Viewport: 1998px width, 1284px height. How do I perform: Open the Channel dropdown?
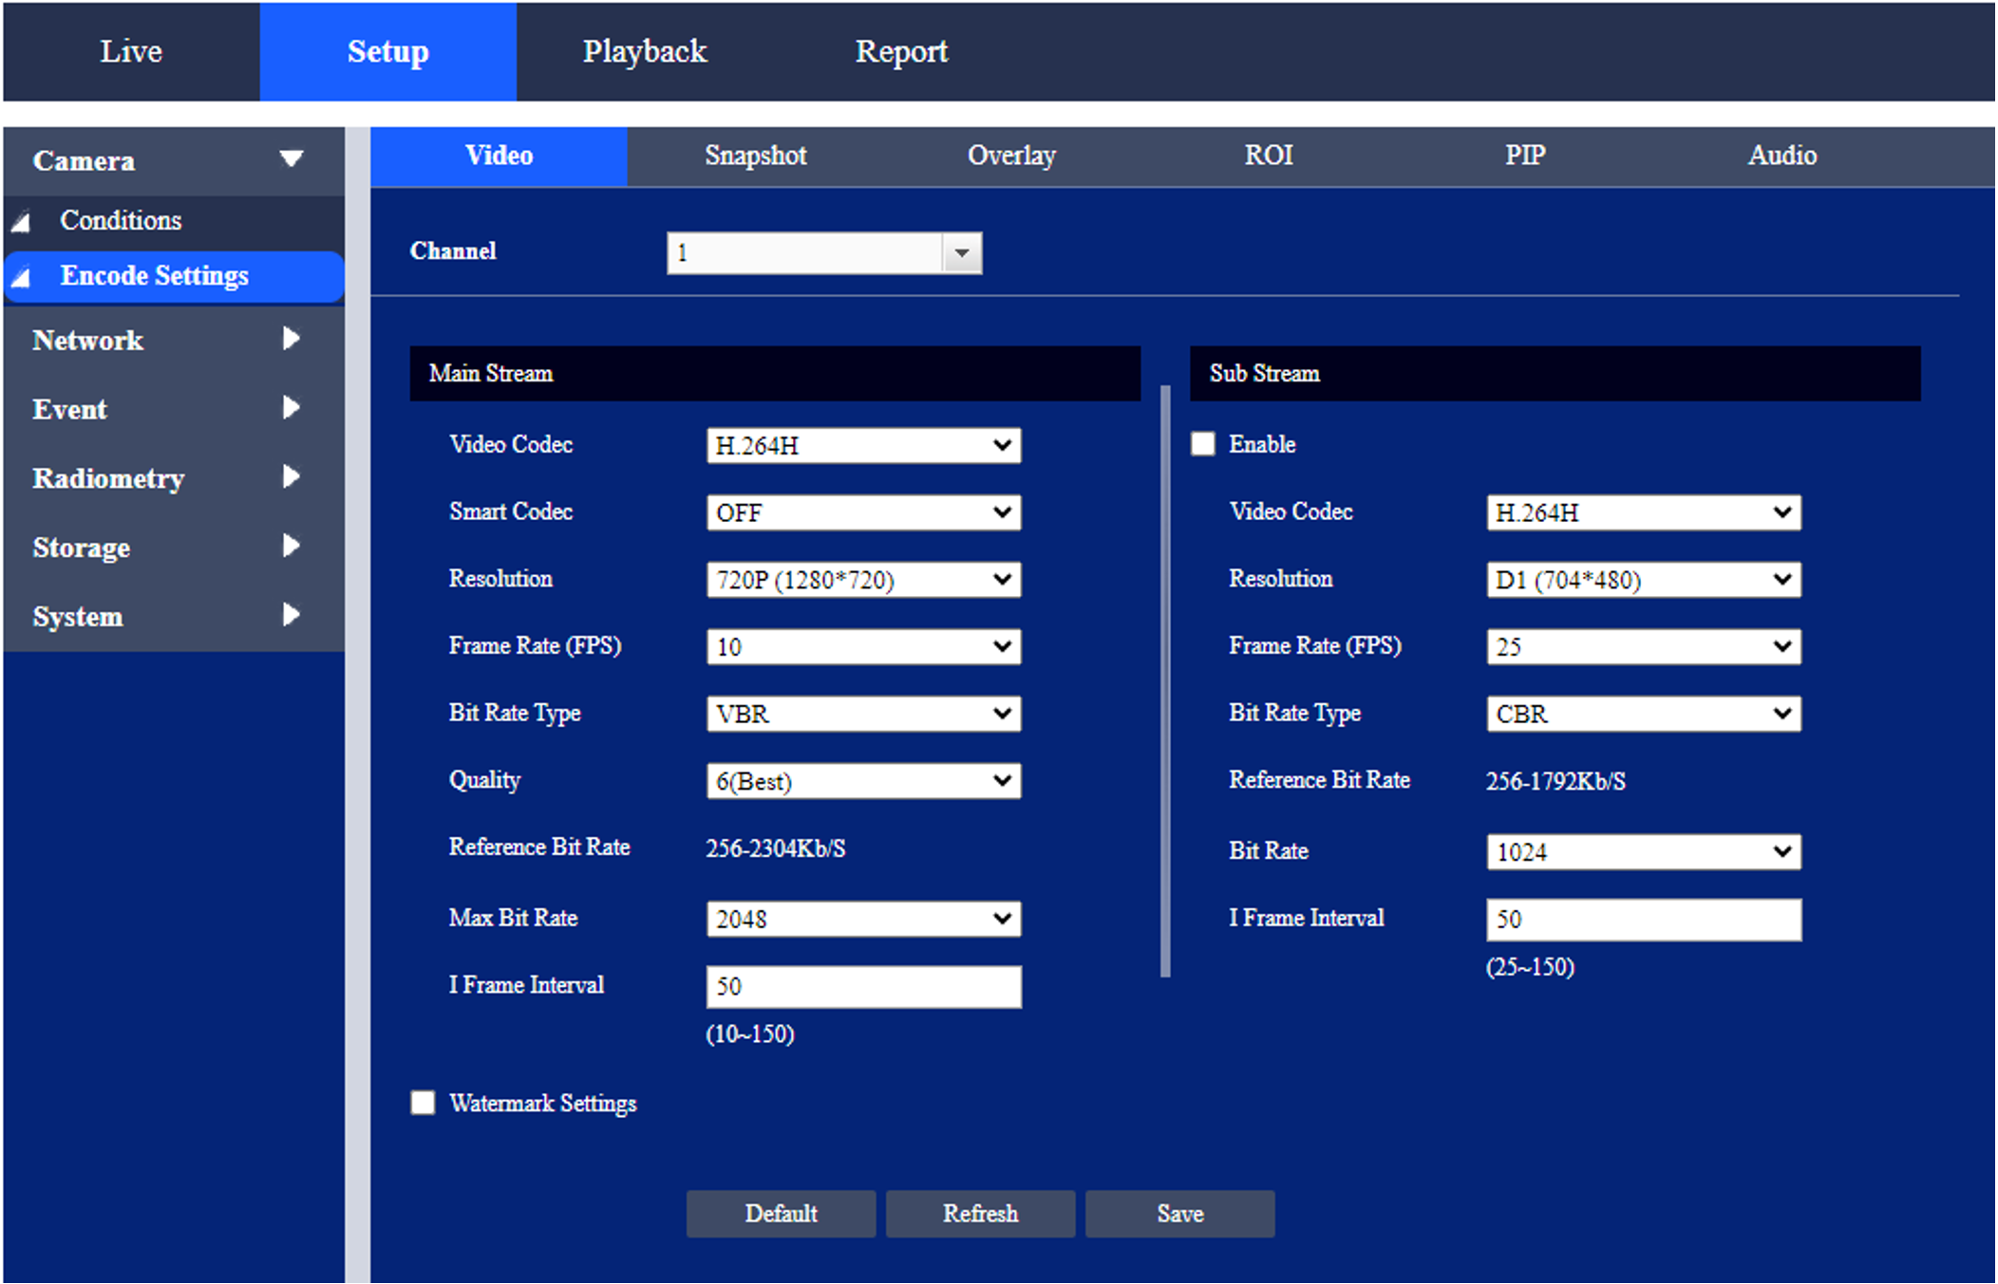(x=961, y=253)
